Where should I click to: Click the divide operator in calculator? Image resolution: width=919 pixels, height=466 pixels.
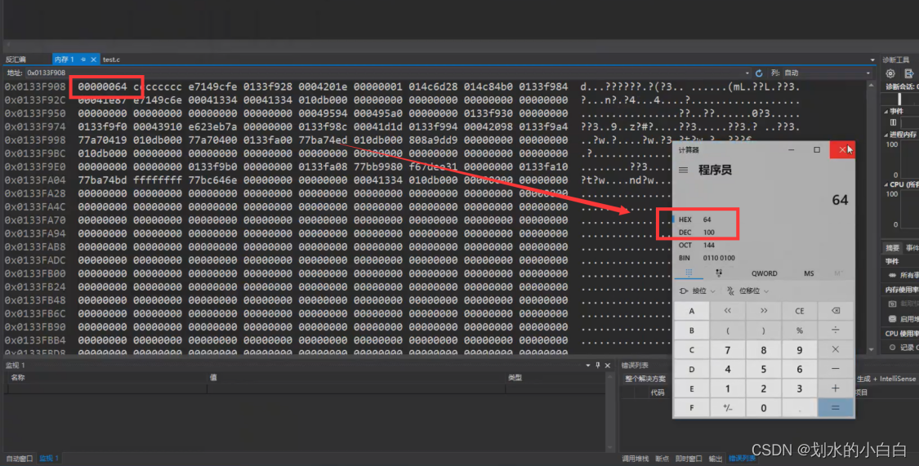835,331
